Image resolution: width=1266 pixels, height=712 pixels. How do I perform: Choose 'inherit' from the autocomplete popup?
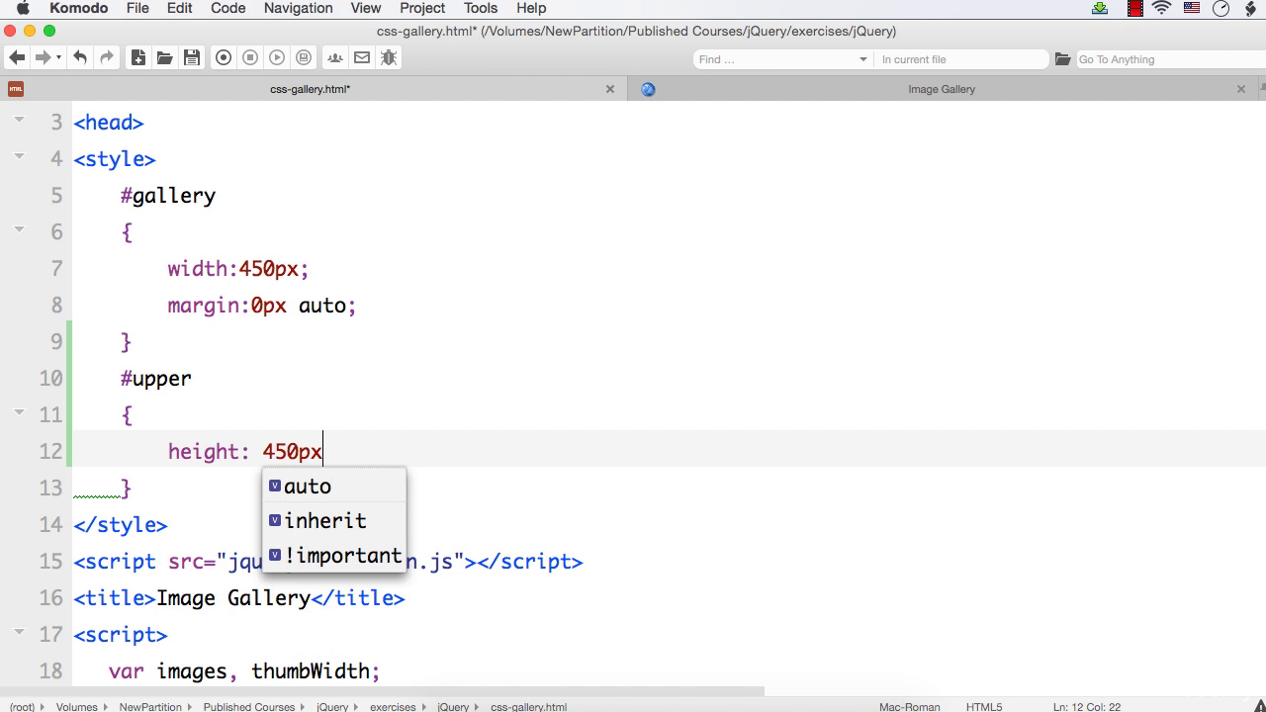tap(334, 520)
